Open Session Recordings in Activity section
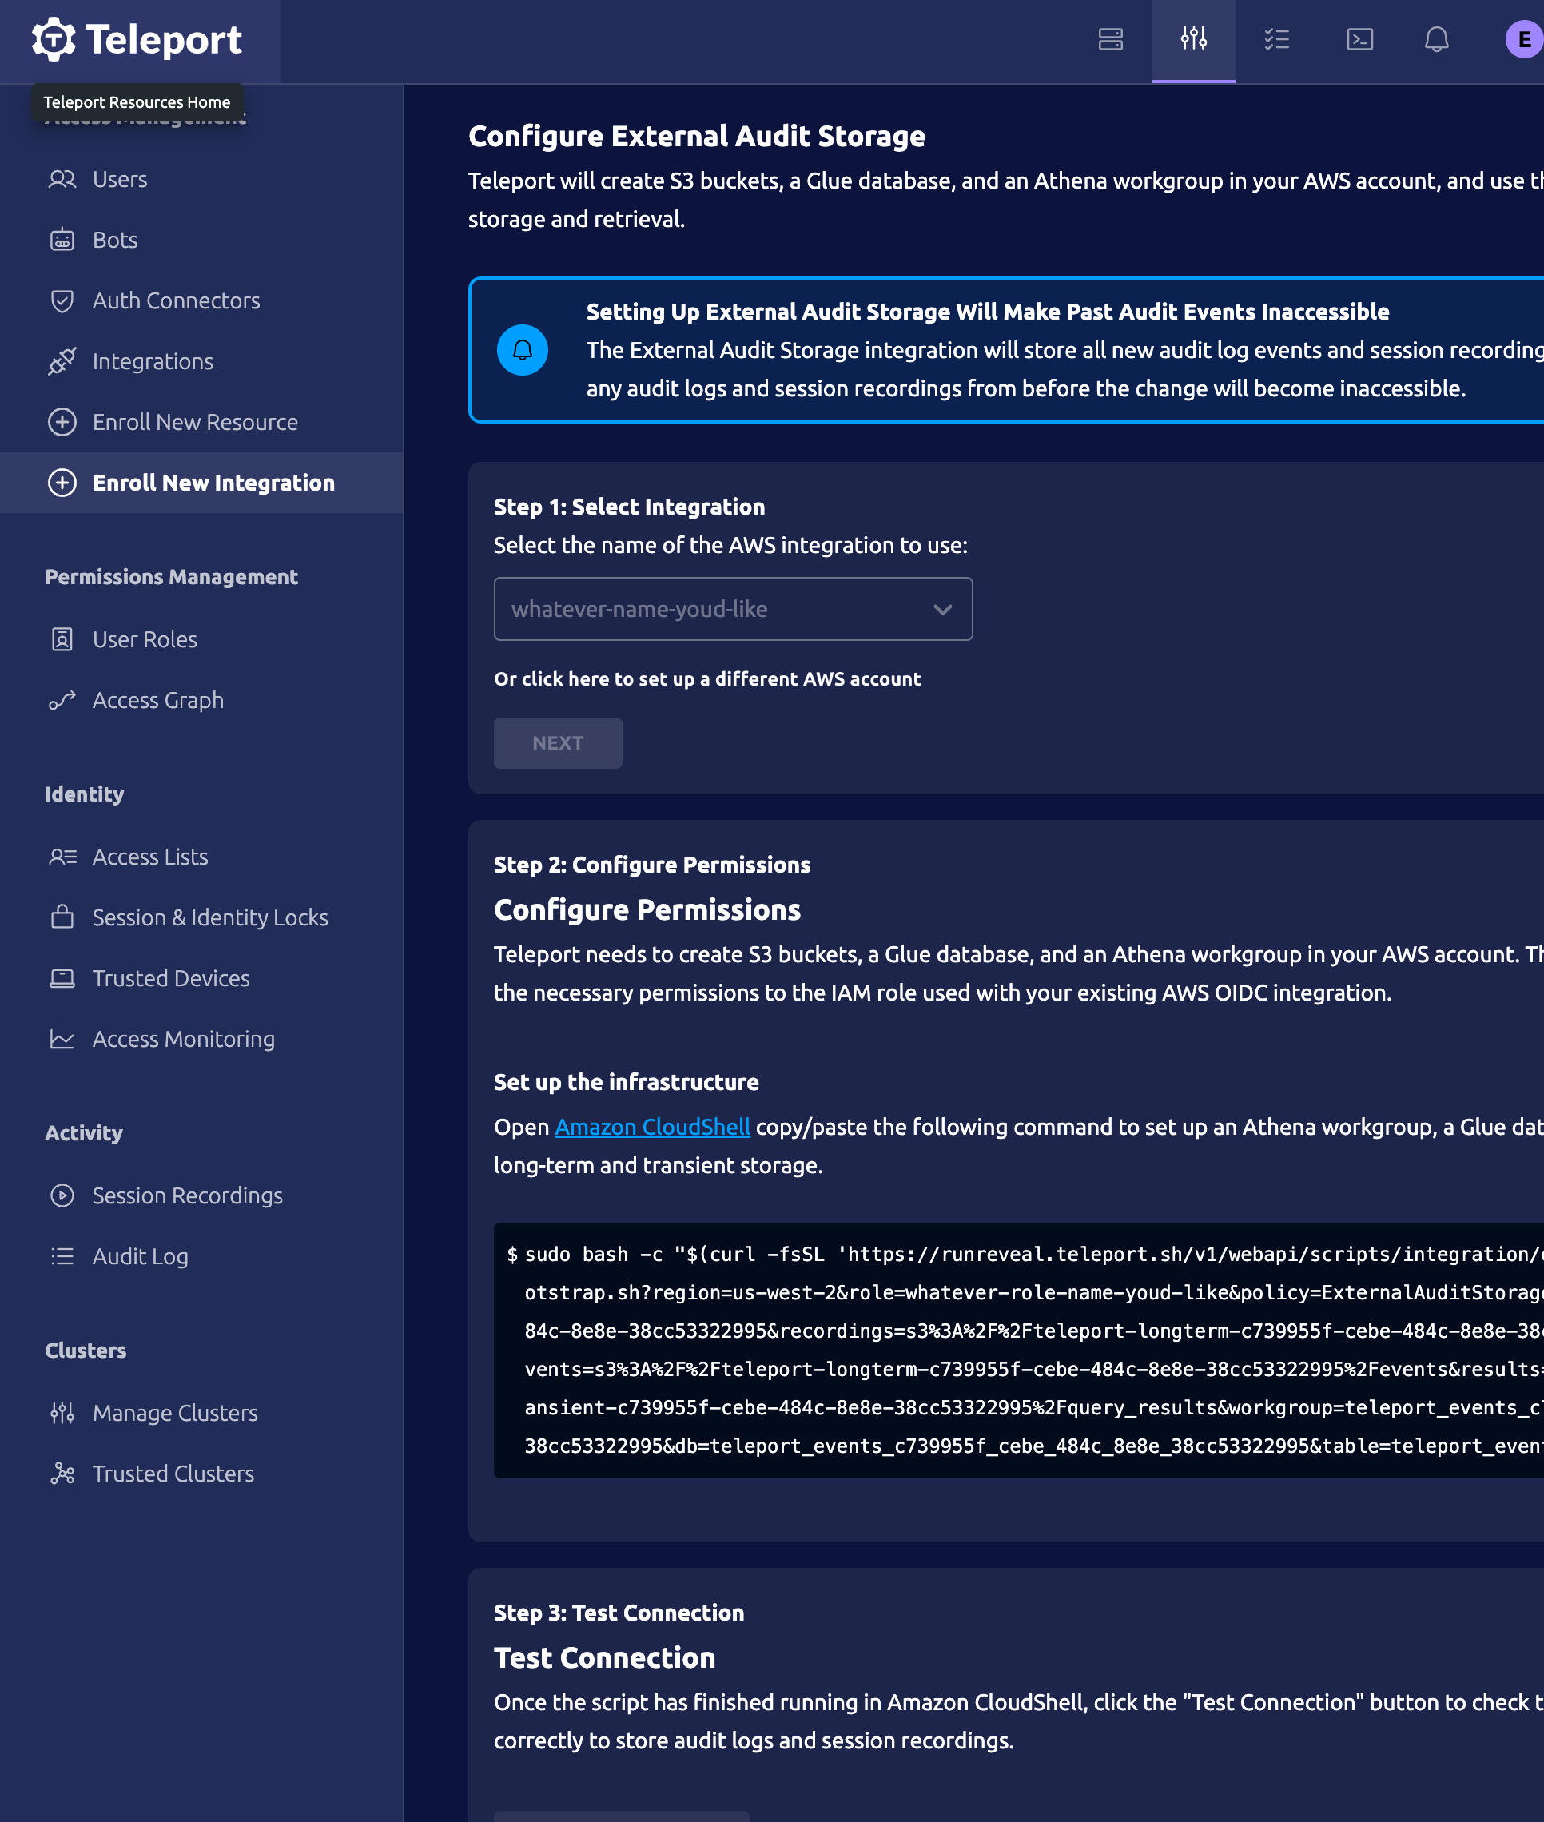1544x1822 pixels. pos(187,1195)
